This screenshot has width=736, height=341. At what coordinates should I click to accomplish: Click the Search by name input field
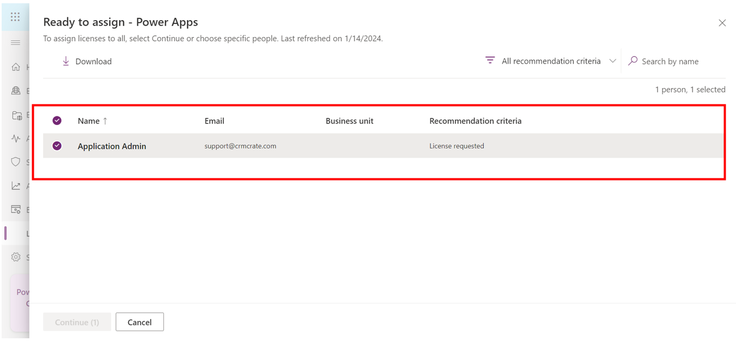(x=669, y=61)
